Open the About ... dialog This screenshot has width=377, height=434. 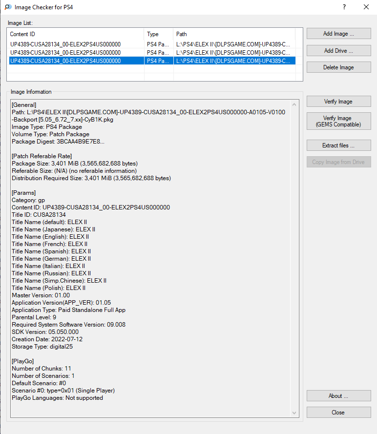(x=338, y=396)
